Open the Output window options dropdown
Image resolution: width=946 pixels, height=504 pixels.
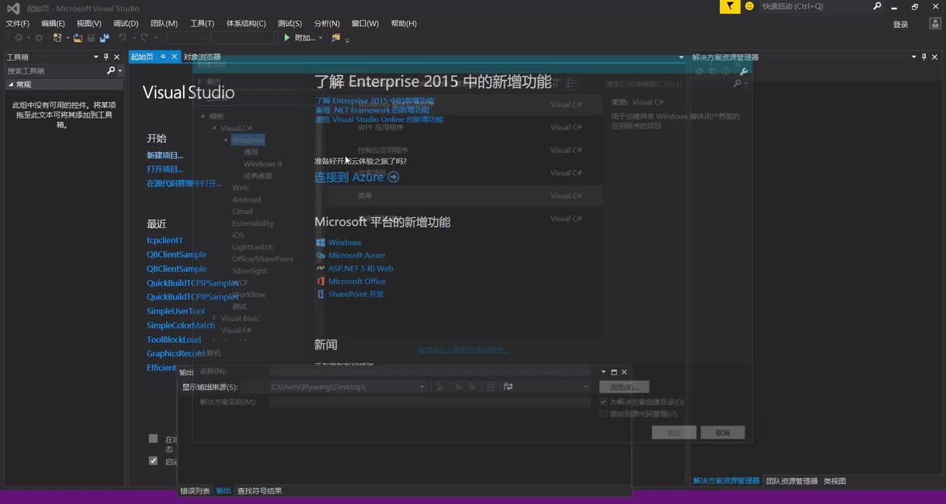[x=603, y=372]
